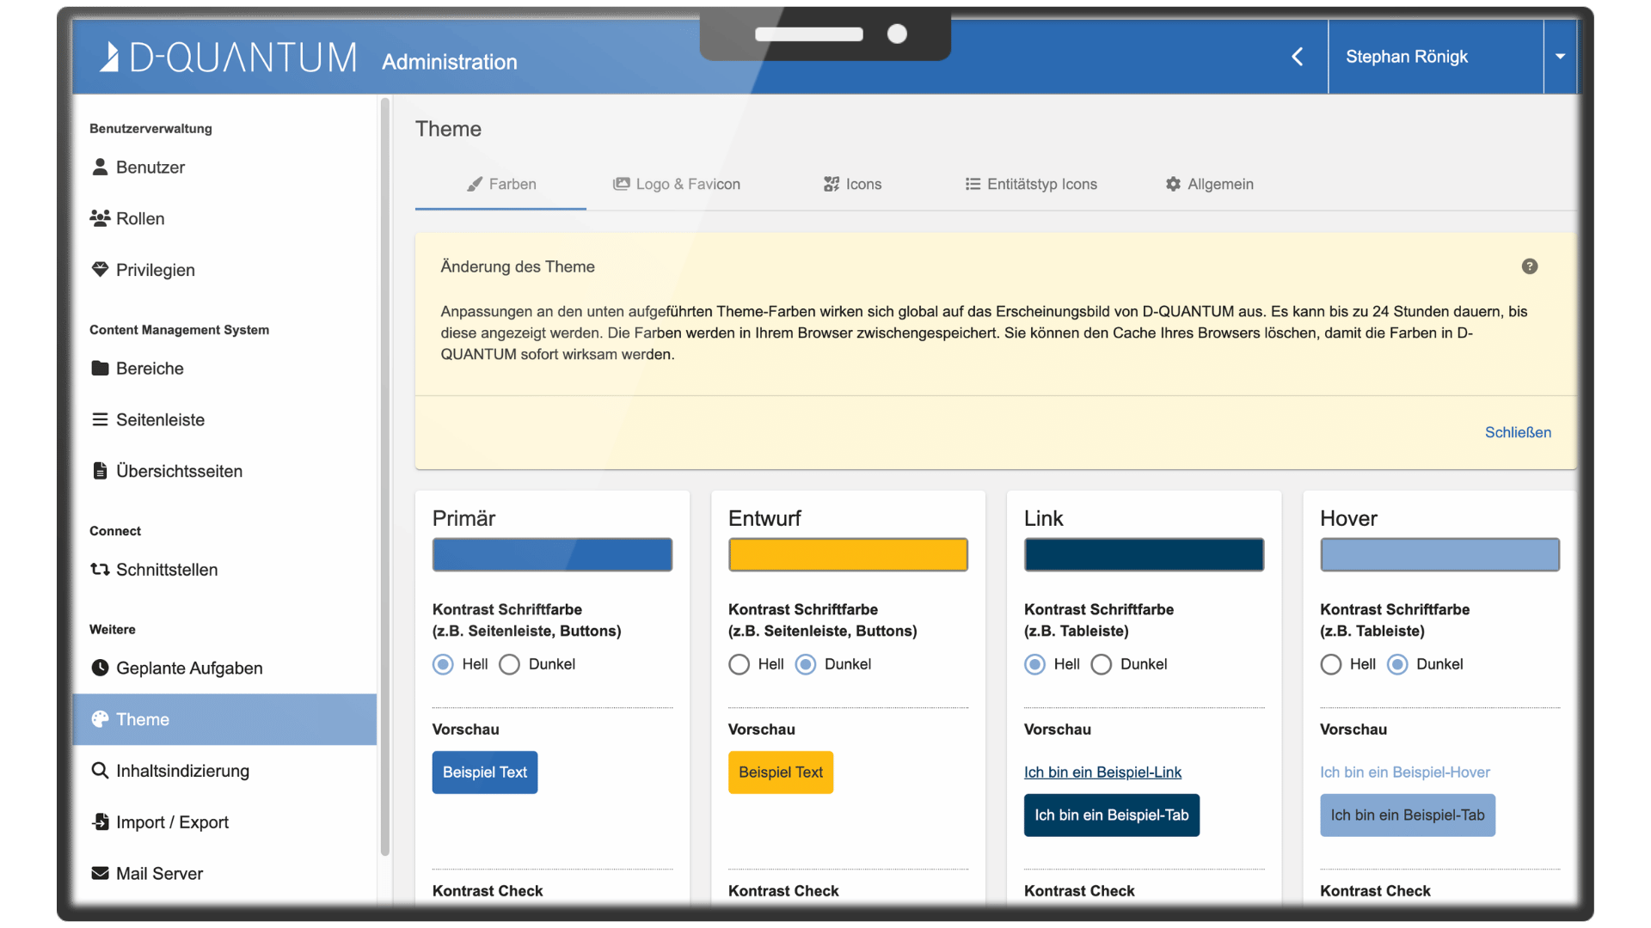Open the Entitätstyp Icons tab
The image size is (1651, 928).
(x=1031, y=184)
